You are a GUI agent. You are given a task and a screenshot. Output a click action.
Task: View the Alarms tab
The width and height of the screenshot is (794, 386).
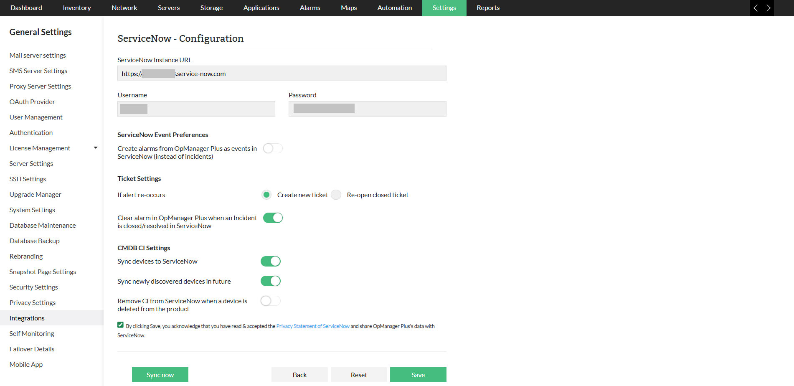[x=310, y=8]
